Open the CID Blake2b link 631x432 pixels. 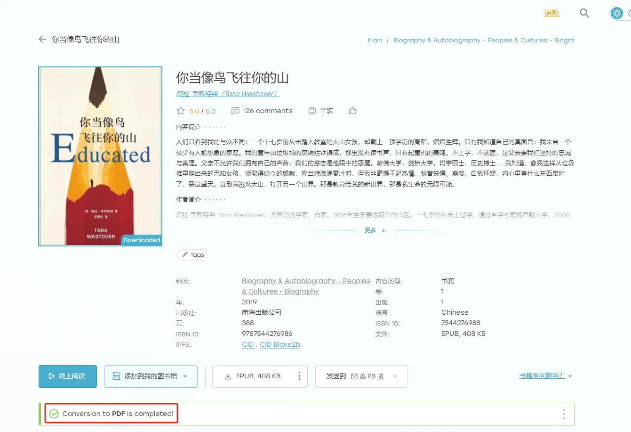coord(280,344)
